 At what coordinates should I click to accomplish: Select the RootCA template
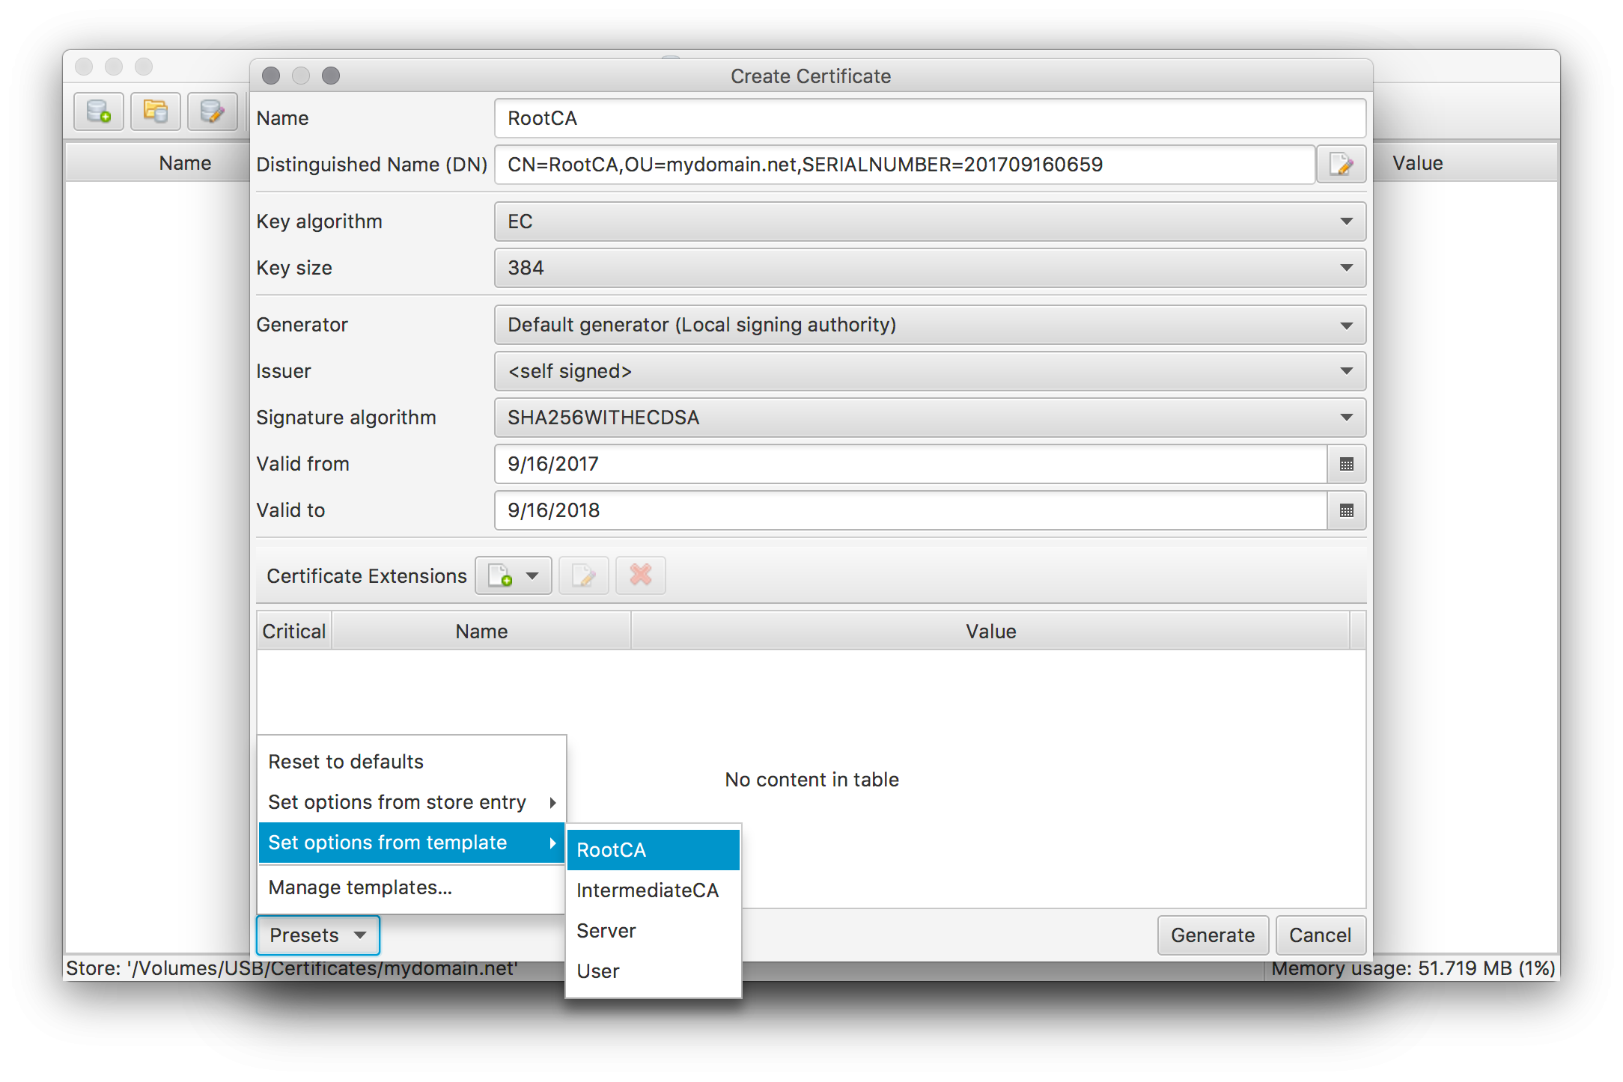654,850
